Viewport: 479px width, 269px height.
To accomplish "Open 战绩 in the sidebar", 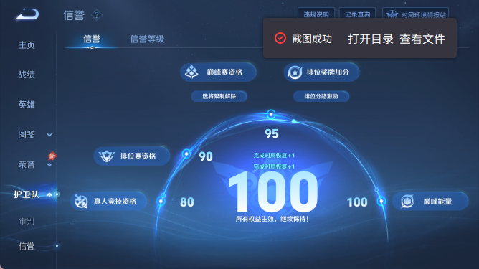I will [27, 75].
